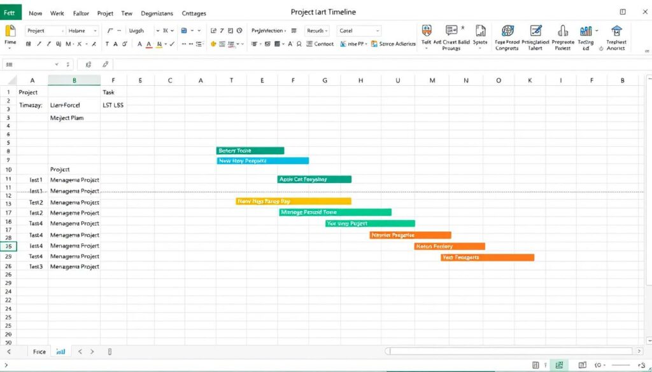Click the page break view status icon
652x372 pixels.
(583, 365)
